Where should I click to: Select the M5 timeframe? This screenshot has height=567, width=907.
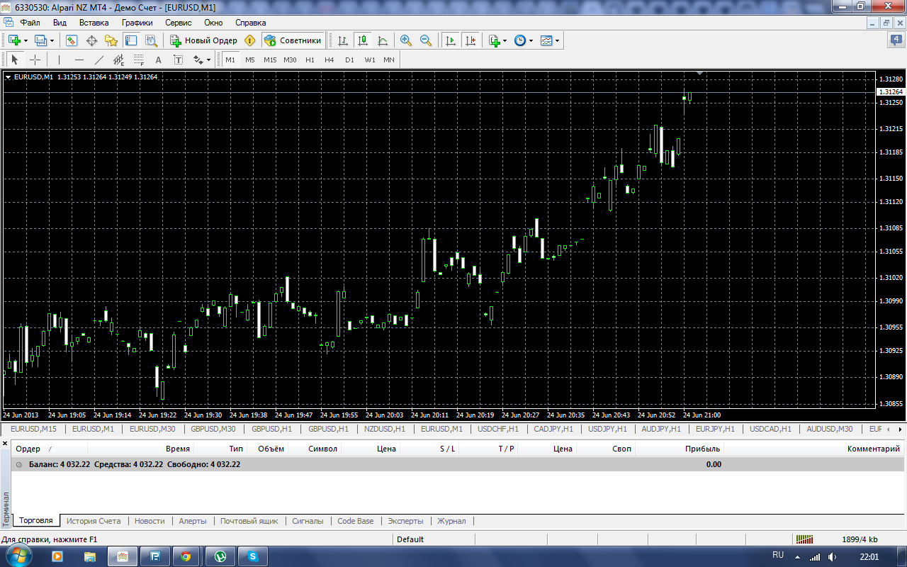(x=250, y=60)
